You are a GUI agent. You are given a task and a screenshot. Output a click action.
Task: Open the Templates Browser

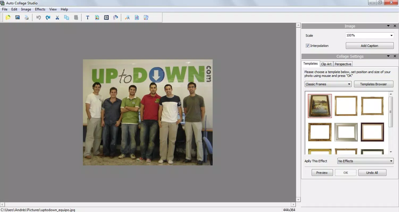(373, 84)
